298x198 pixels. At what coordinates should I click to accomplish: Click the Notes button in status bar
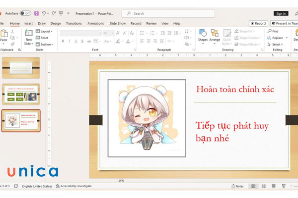click(x=237, y=186)
